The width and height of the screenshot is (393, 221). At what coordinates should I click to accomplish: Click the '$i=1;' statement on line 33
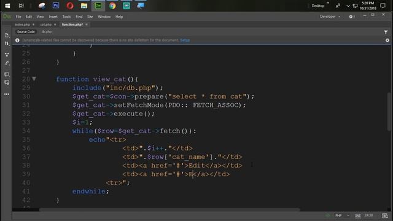82,122
